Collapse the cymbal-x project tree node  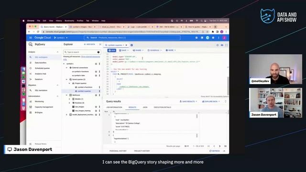pyautogui.click(x=64, y=64)
